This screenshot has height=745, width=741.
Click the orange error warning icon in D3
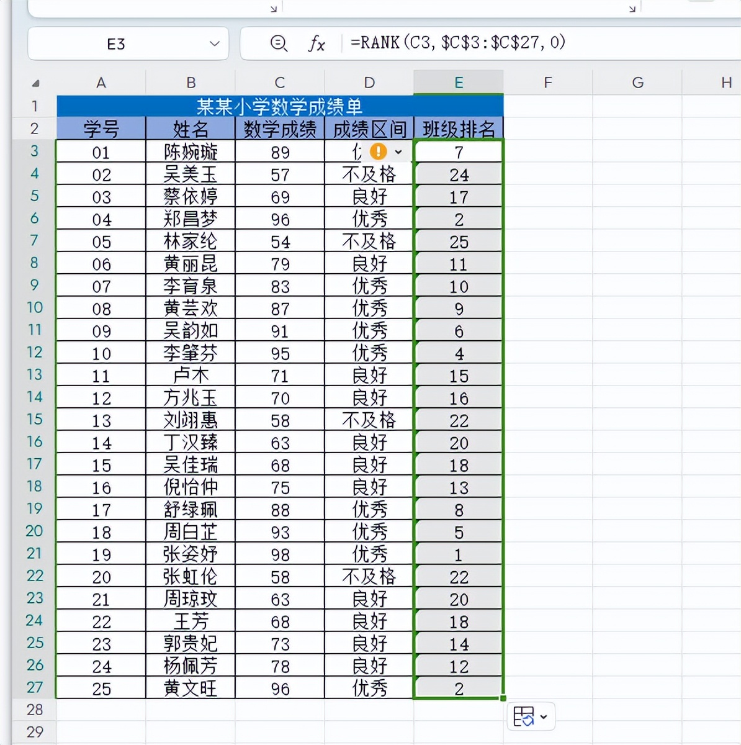point(378,151)
